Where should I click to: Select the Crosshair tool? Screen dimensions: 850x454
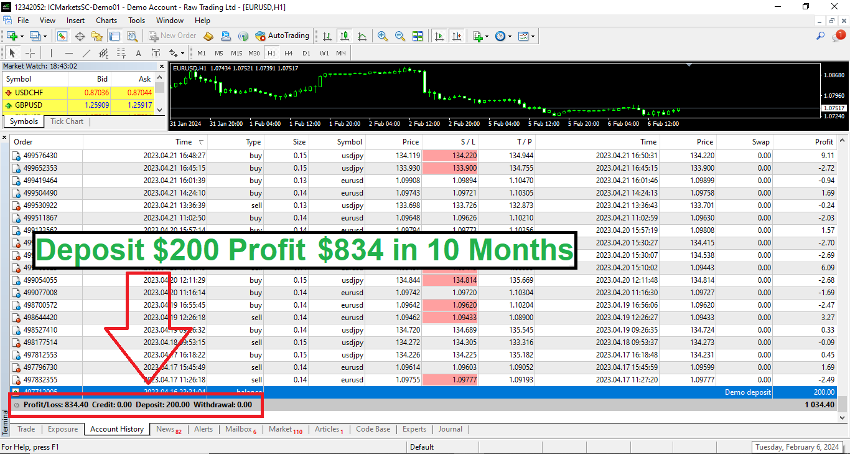point(30,53)
